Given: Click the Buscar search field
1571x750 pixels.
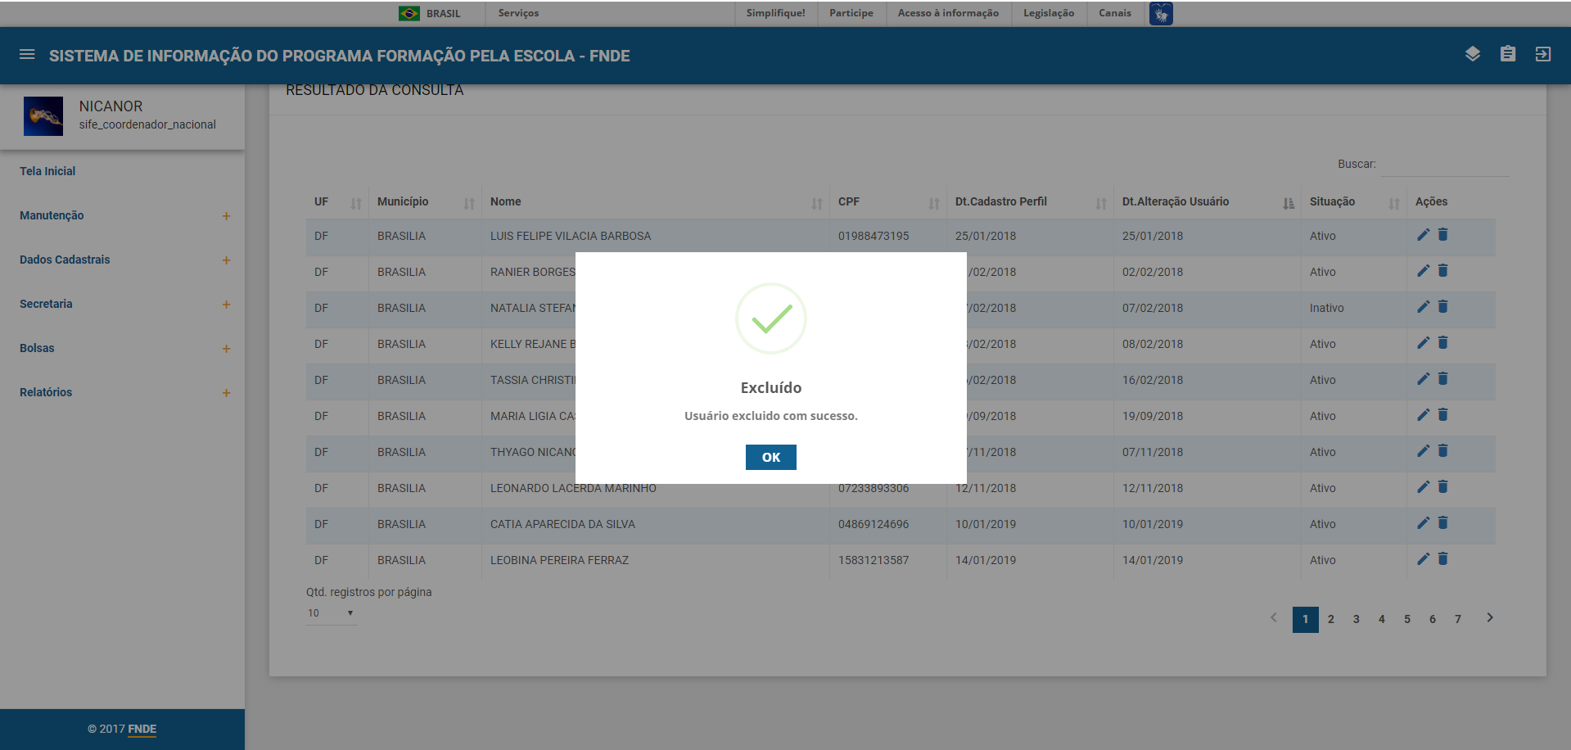Looking at the screenshot, I should pyautogui.click(x=1444, y=165).
